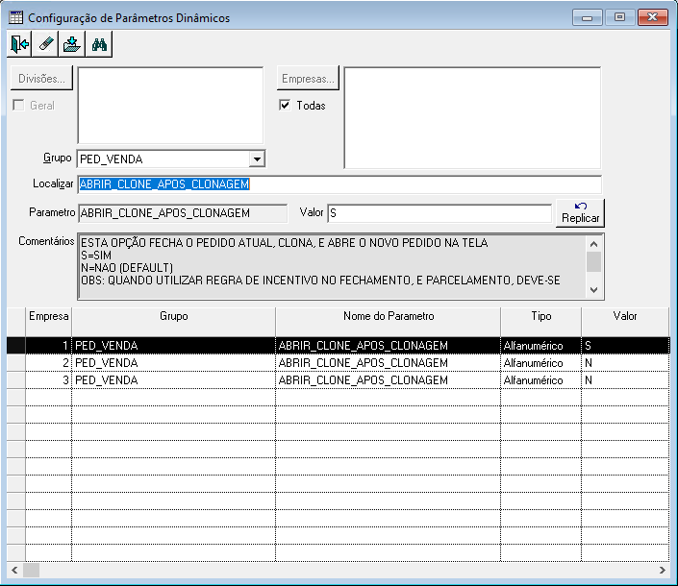
Task: Click the exit door toolbar icon
Action: (x=19, y=43)
